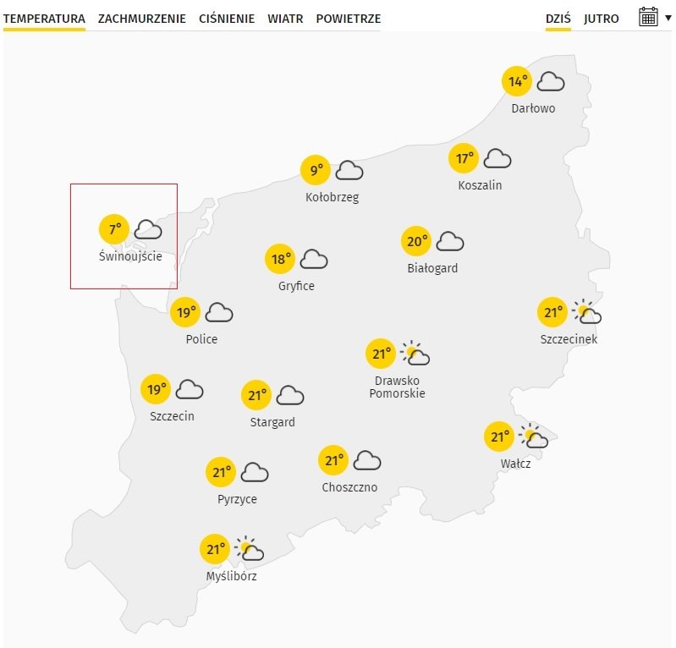The height and width of the screenshot is (648, 676).
Task: Select the Kołobrzeg city label
Action: pos(332,197)
